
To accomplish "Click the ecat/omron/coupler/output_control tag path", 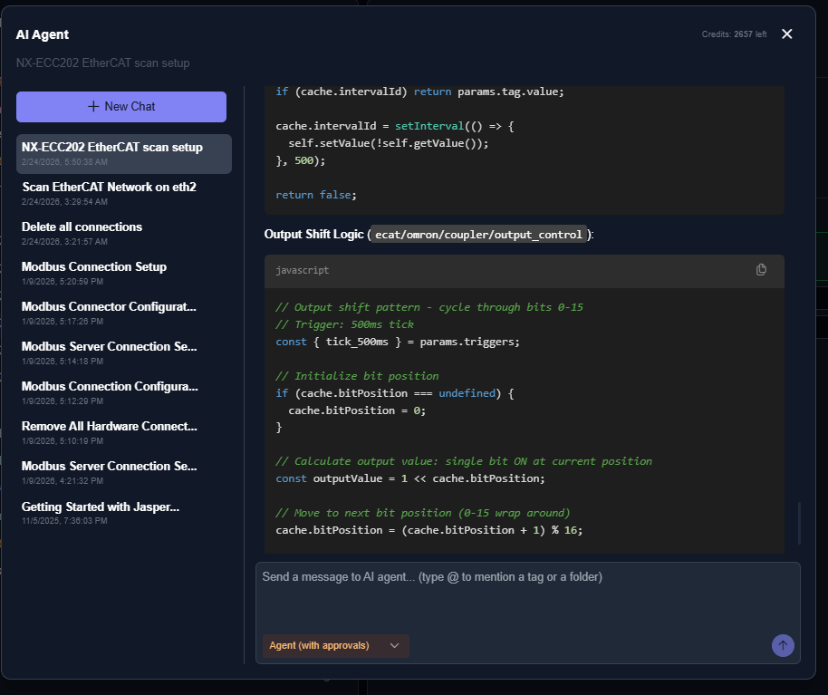I will pyautogui.click(x=479, y=235).
